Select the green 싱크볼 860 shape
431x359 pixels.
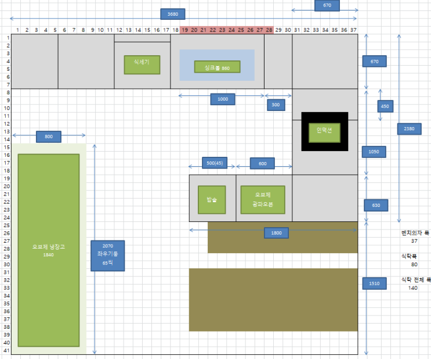click(217, 67)
